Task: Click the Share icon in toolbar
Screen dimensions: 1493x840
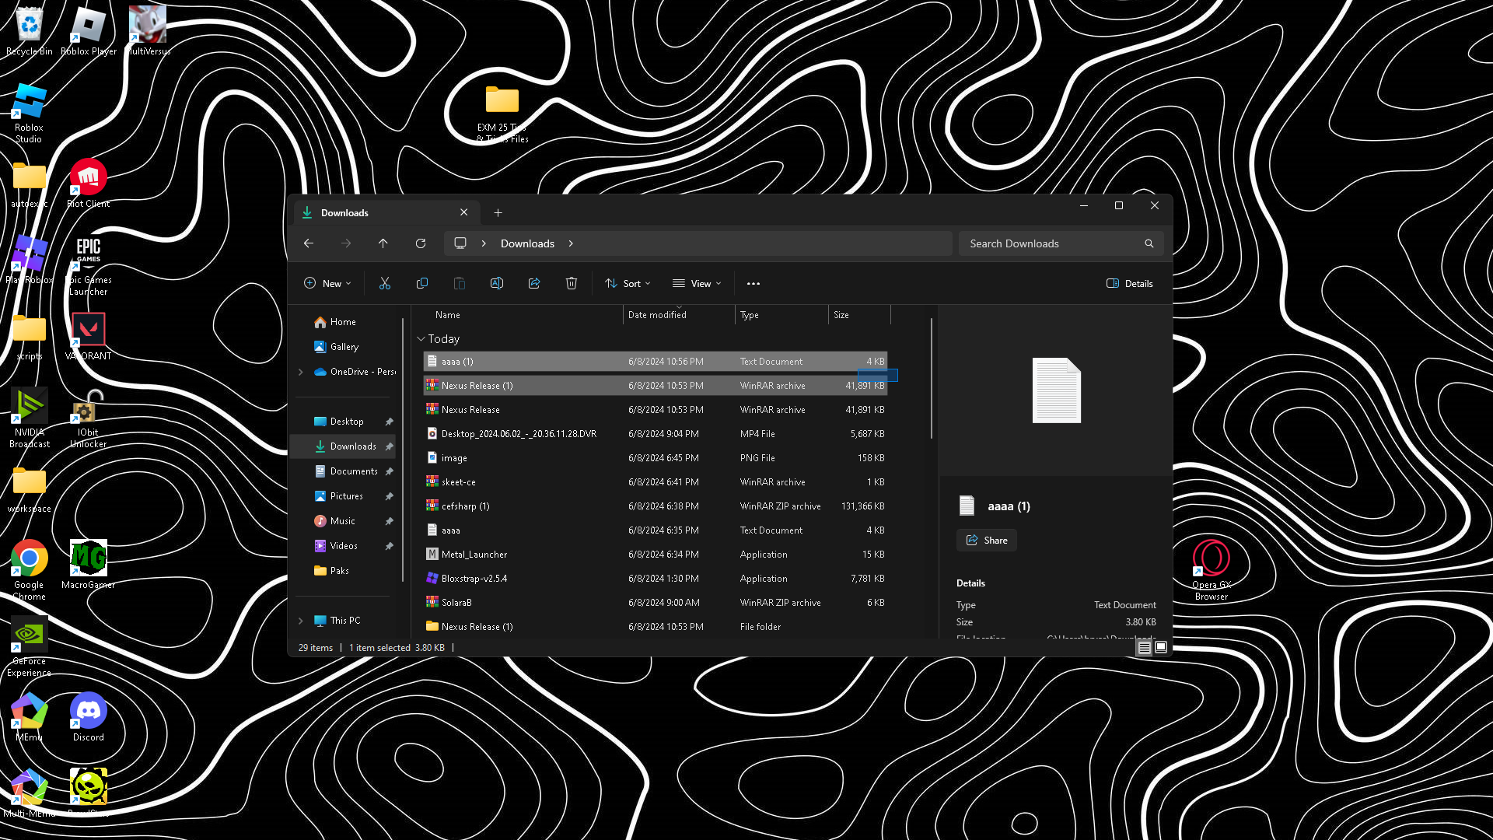Action: click(534, 283)
